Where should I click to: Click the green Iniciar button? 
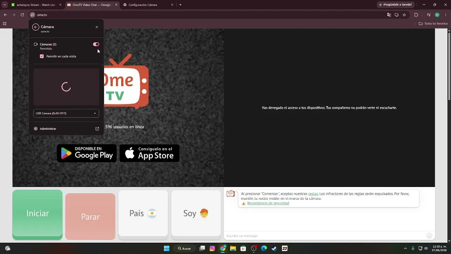[x=37, y=214]
